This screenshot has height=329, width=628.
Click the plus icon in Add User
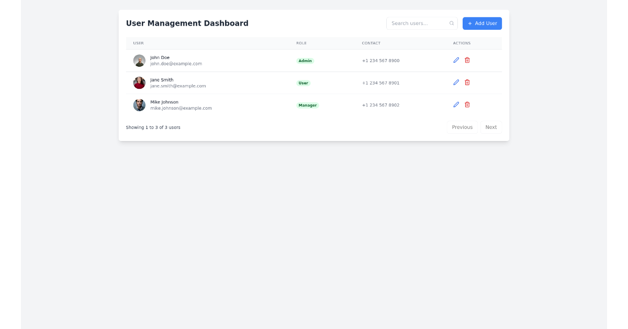click(x=470, y=23)
